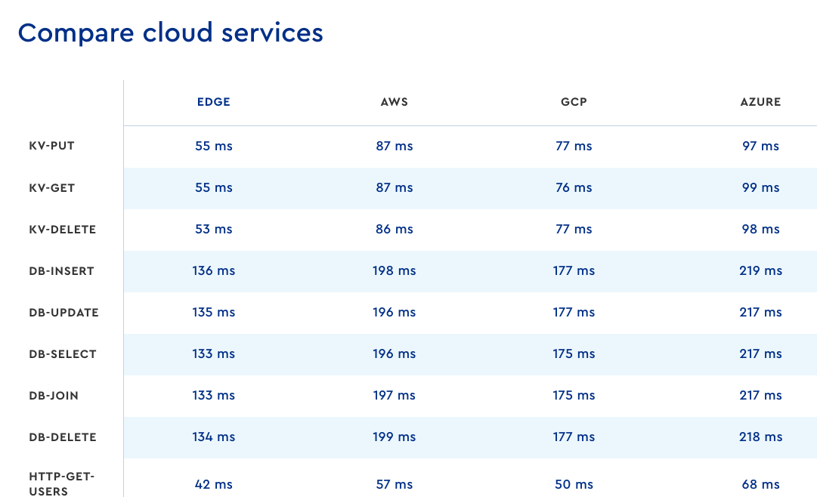Select the DB-JOIN AWS value 197 ms

pyautogui.click(x=395, y=396)
